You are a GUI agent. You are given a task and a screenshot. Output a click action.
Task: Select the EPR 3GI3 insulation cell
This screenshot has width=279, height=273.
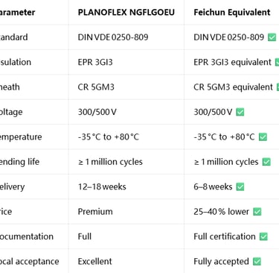tap(95, 62)
